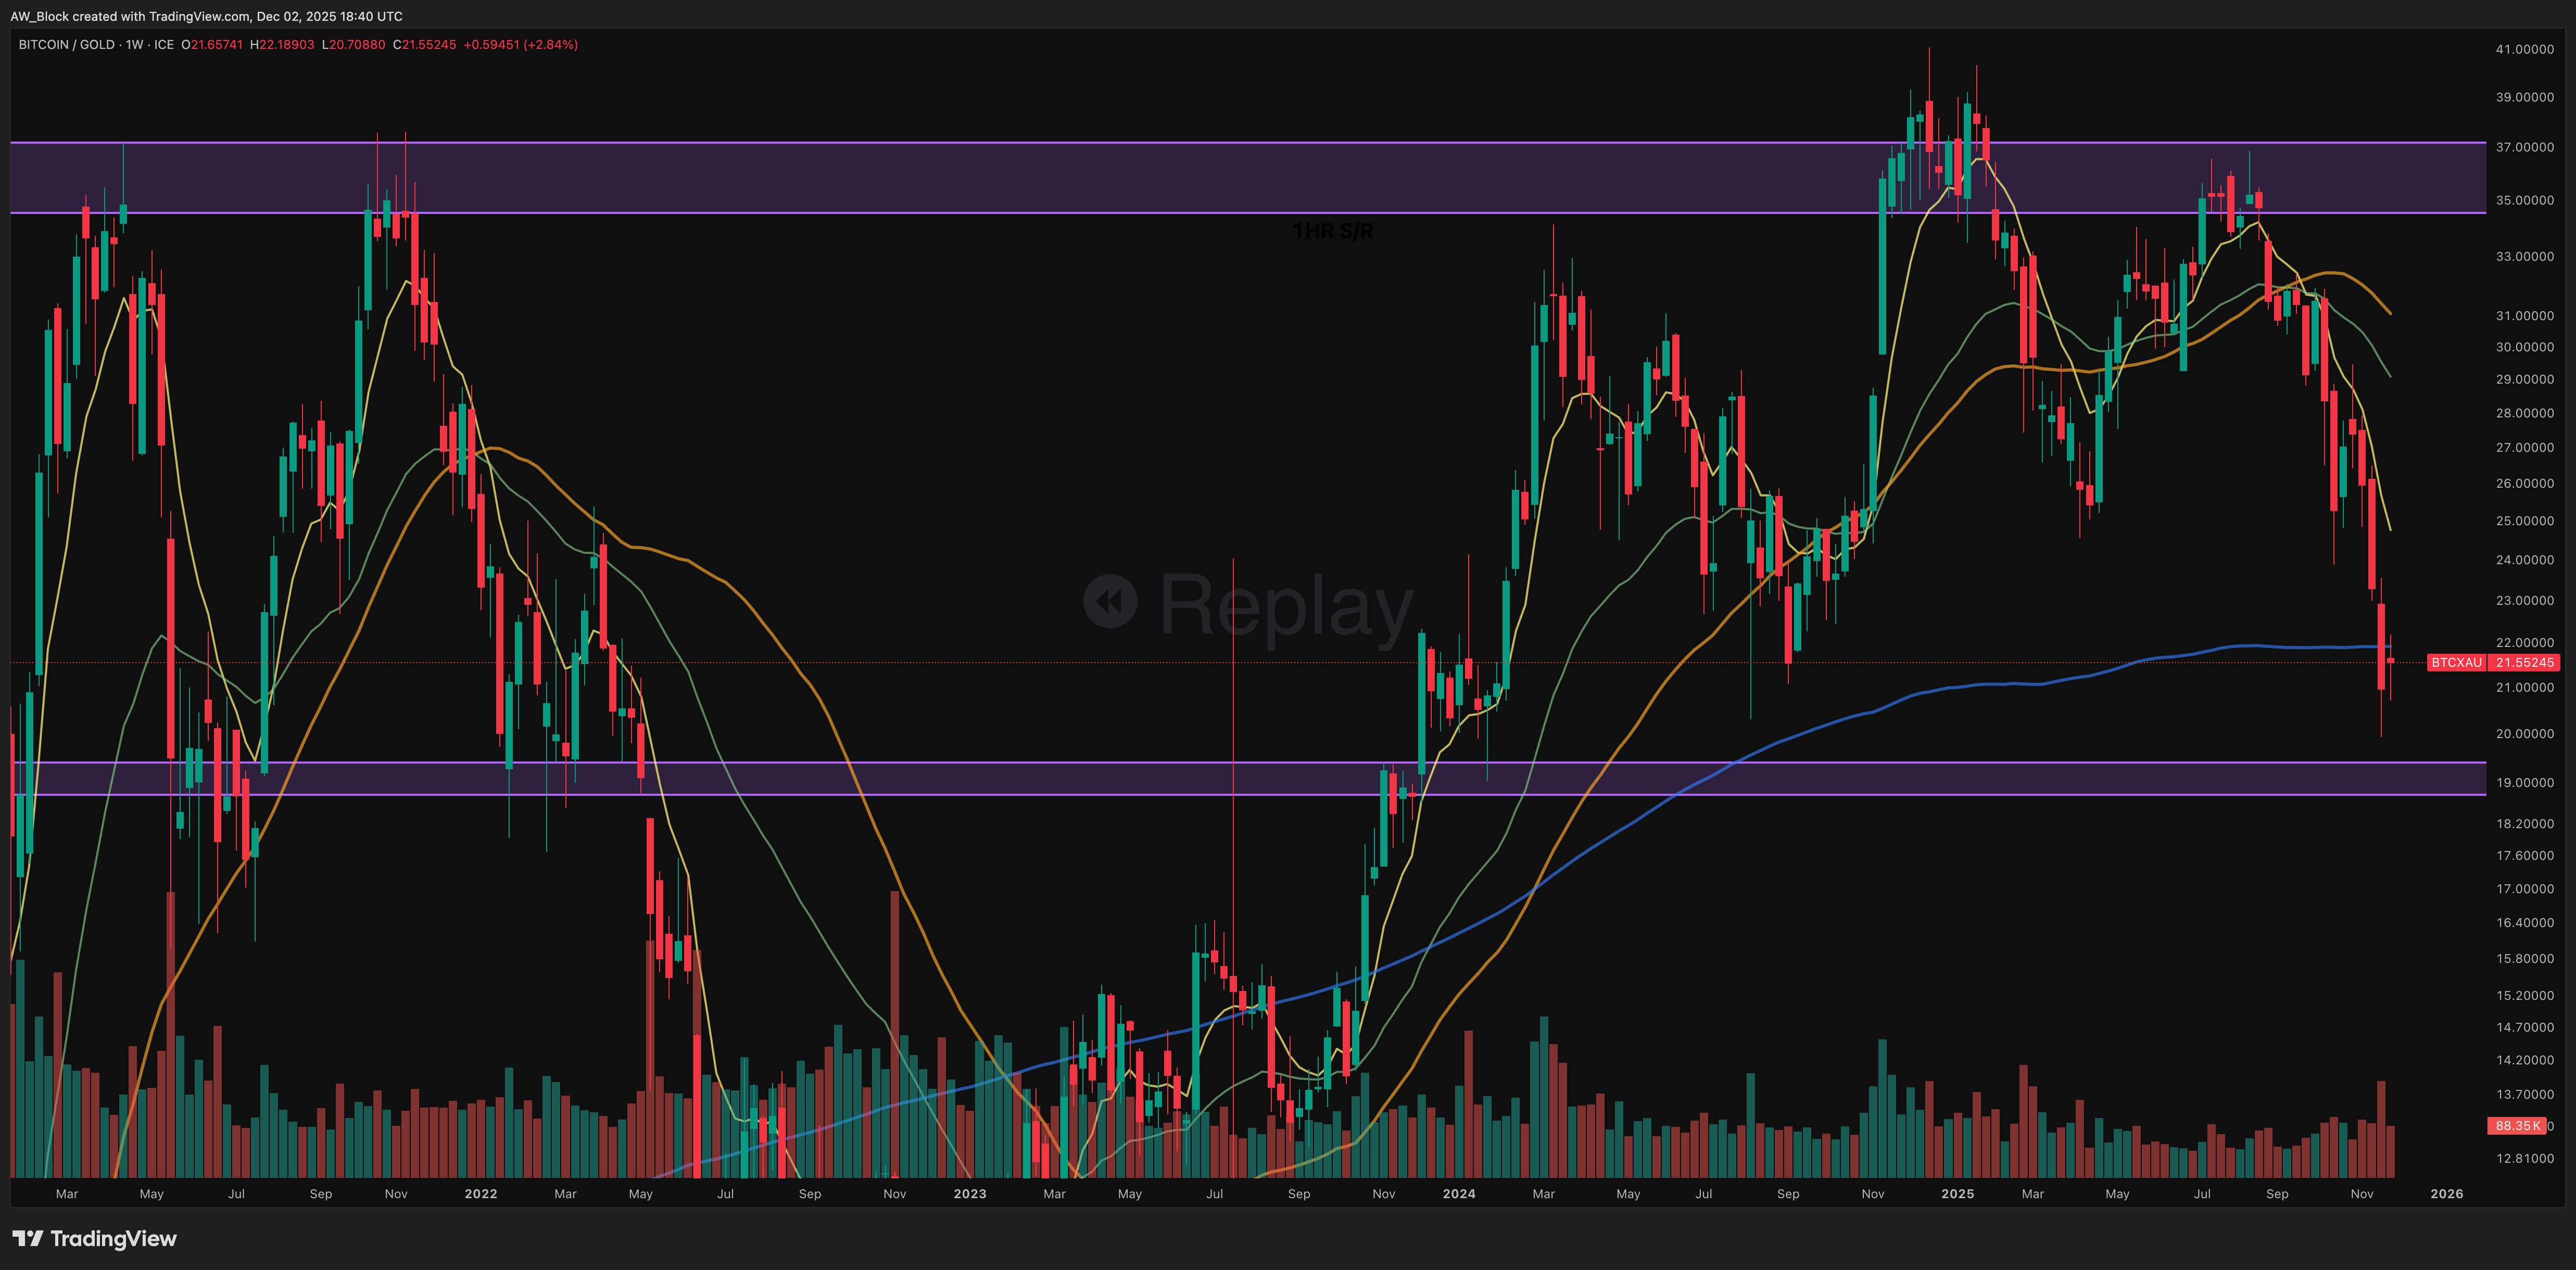The height and width of the screenshot is (1270, 2576).
Task: Click the TradingView logo at bottom left
Action: click(95, 1239)
